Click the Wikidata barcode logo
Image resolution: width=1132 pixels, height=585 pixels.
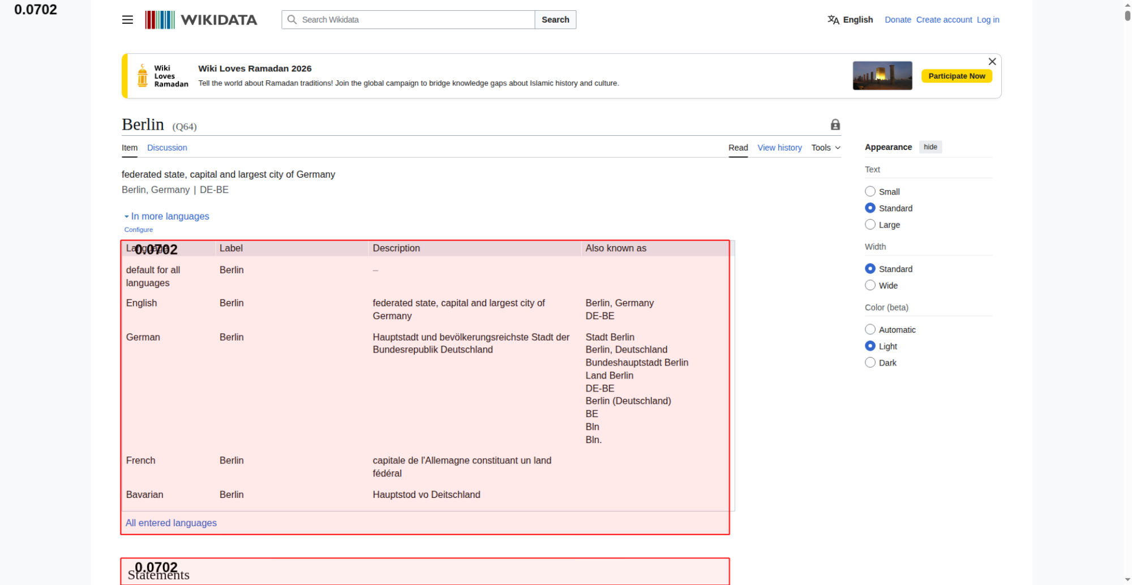click(160, 20)
